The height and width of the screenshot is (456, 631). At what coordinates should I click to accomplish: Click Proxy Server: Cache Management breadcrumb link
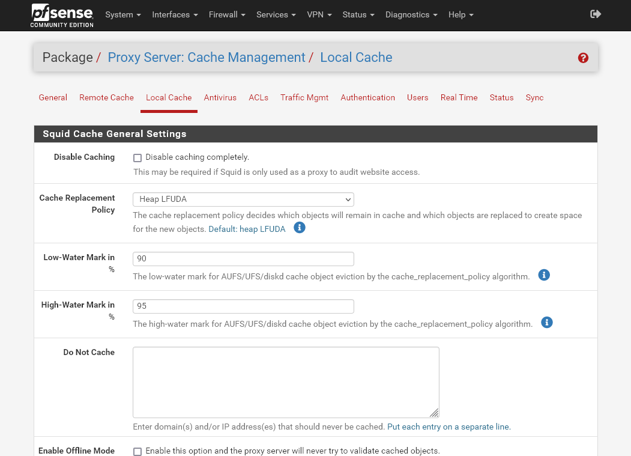[x=207, y=58]
